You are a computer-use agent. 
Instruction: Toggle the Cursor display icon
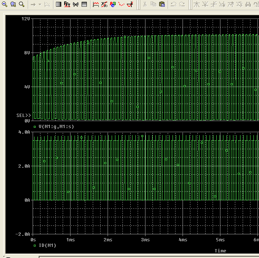(130, 4)
